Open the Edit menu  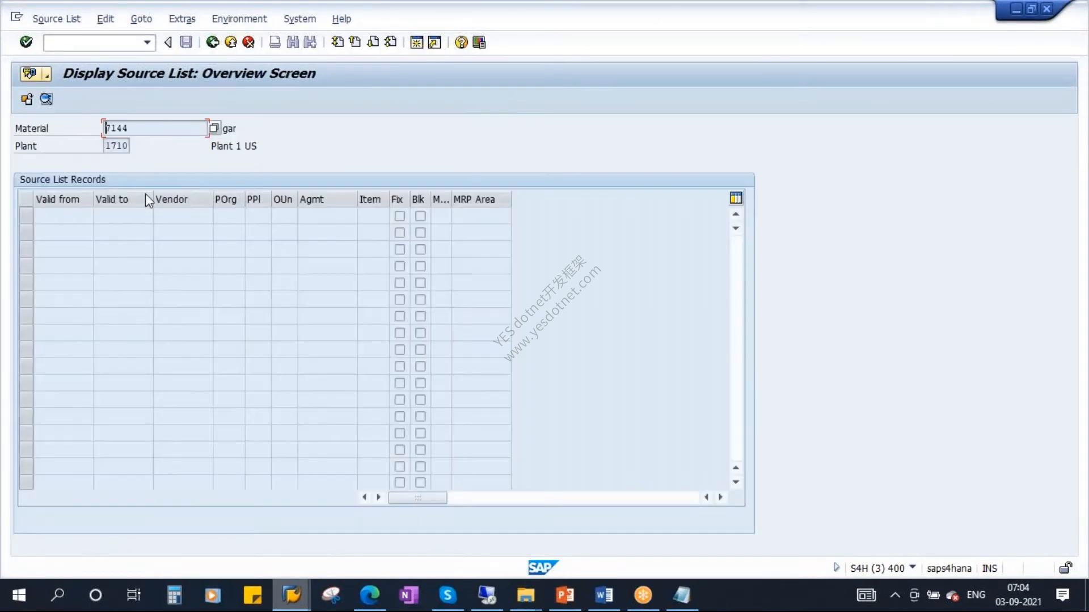coord(105,19)
